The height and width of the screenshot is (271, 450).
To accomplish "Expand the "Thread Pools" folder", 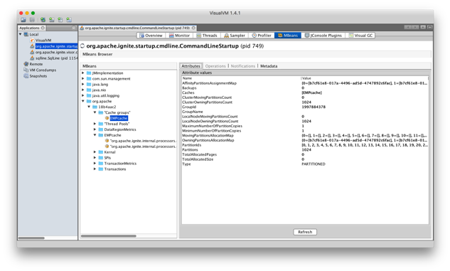I will click(95, 124).
